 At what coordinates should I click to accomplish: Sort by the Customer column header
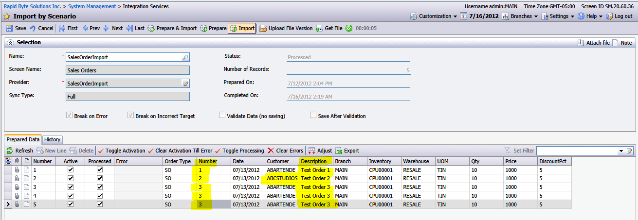coord(281,161)
